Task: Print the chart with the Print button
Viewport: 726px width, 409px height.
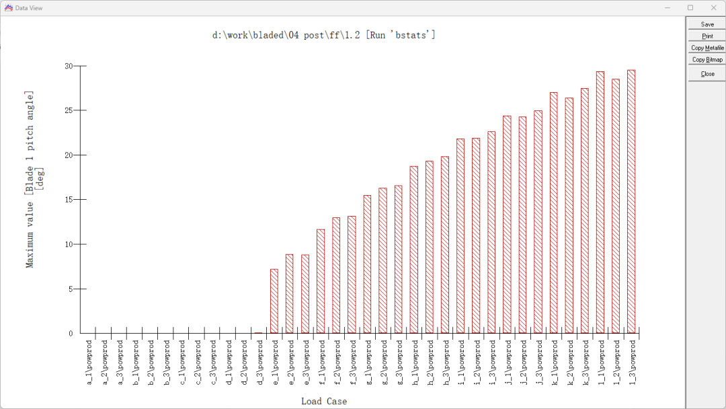Action: coord(707,36)
